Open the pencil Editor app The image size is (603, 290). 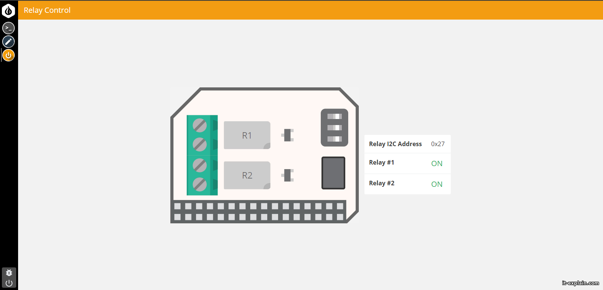[8, 41]
